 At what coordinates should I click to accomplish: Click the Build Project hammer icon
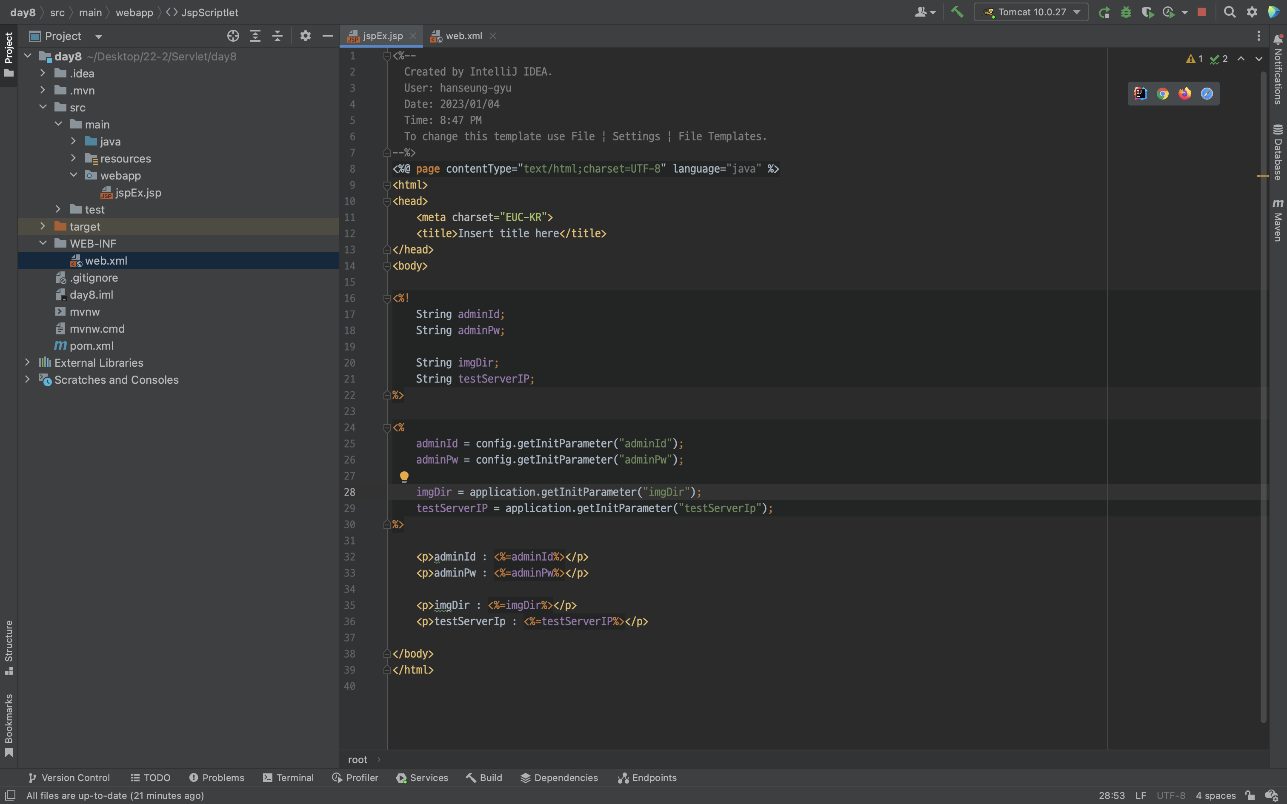click(957, 12)
